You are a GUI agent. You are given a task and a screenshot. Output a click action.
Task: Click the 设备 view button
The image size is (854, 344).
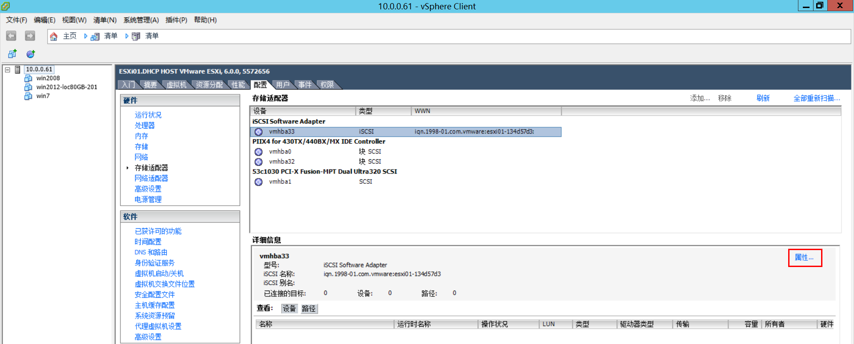click(289, 308)
